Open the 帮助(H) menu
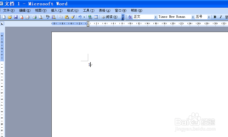This screenshot has width=228, height=137. (x=137, y=10)
